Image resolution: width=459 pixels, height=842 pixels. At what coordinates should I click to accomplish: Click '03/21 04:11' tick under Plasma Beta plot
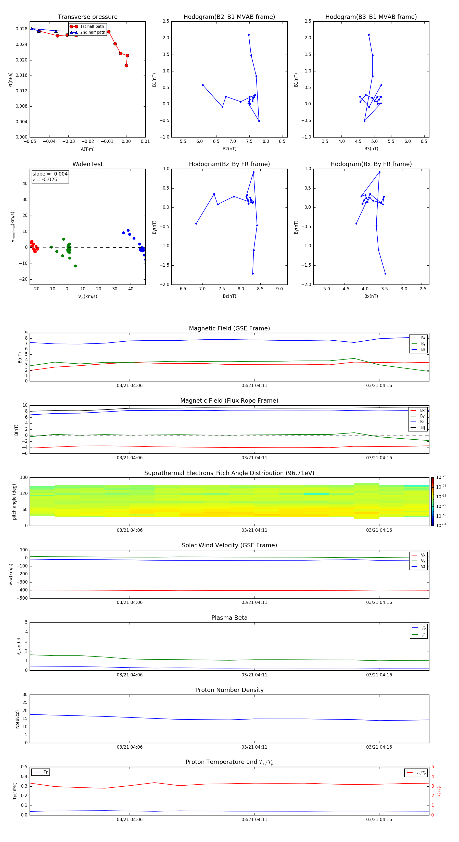[x=254, y=675]
